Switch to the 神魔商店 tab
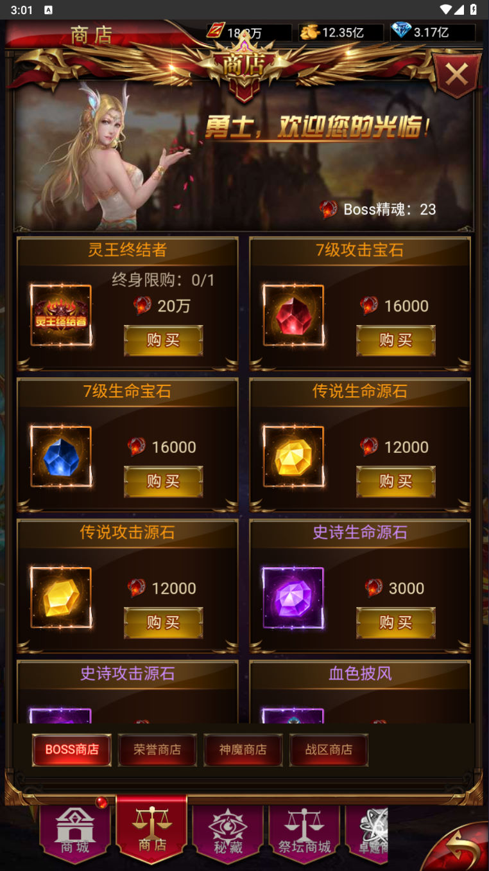489x871 pixels. (x=243, y=750)
